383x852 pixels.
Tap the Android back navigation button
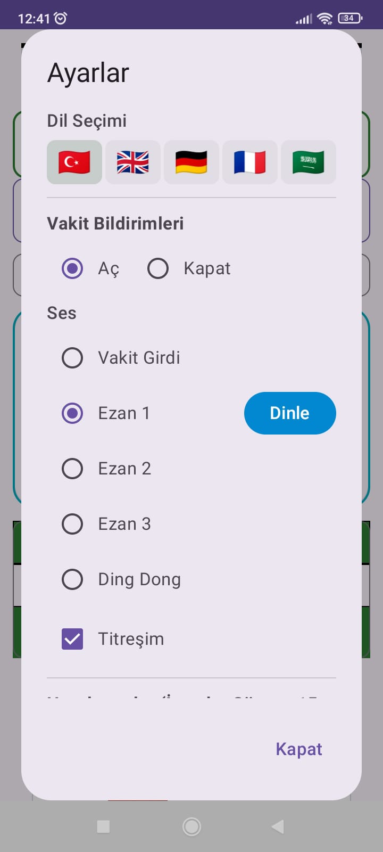[x=277, y=826]
